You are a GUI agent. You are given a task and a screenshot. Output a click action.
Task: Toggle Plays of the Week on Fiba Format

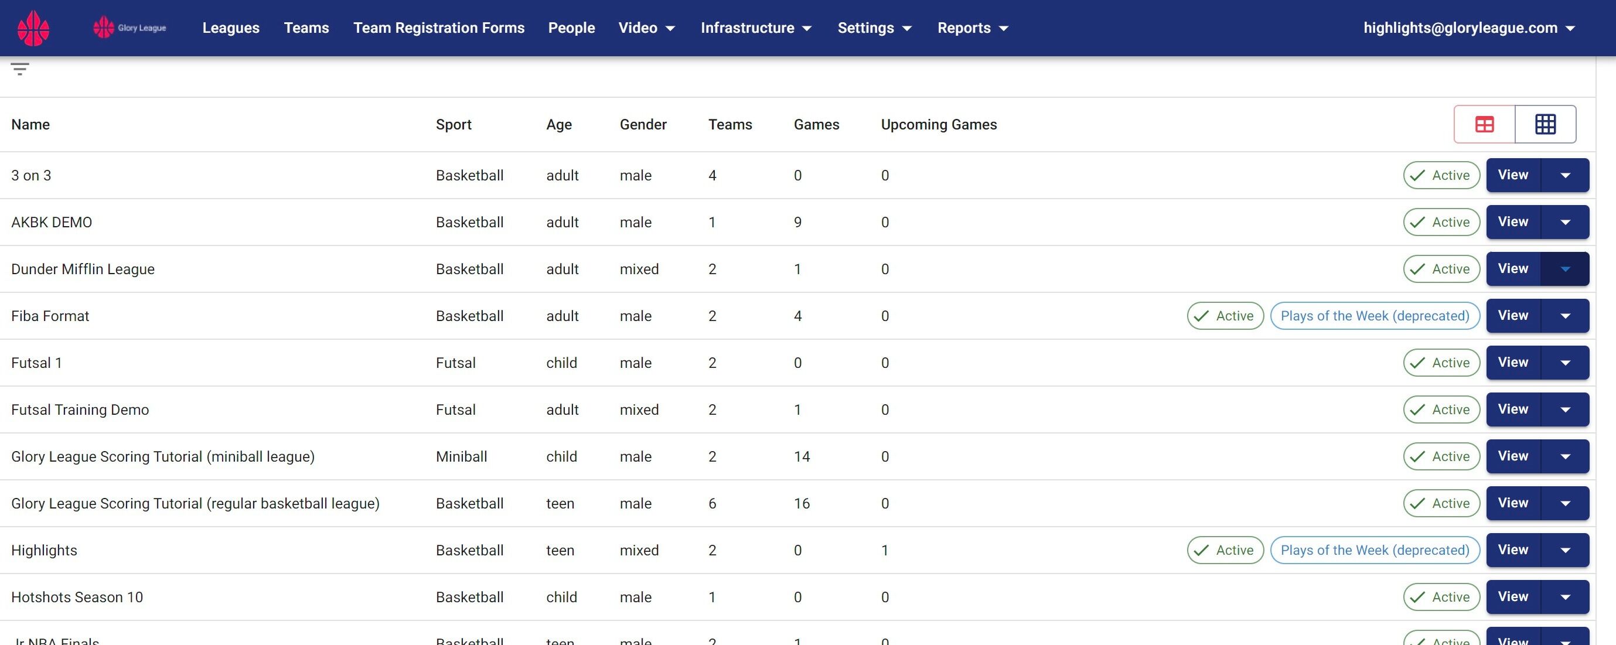(1375, 316)
